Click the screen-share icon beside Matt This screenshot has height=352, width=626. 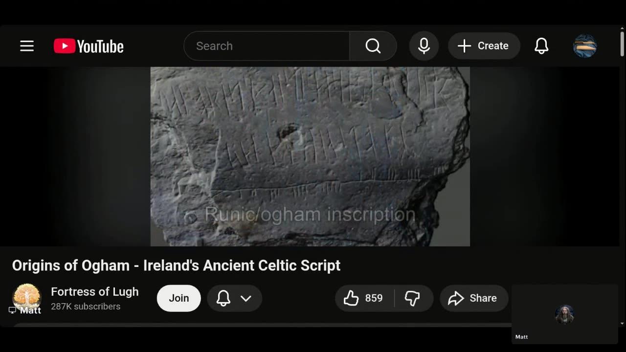(x=13, y=310)
